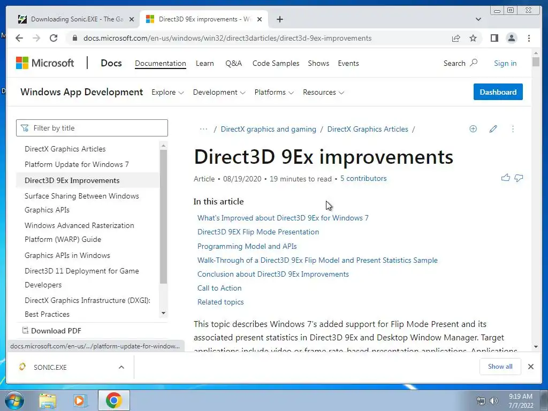
Task: Open Windows App Development home
Action: (81, 92)
